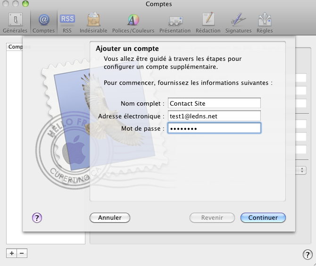This screenshot has width=316, height=266.
Task: Open the Signatures preferences pane
Action: coord(238,23)
